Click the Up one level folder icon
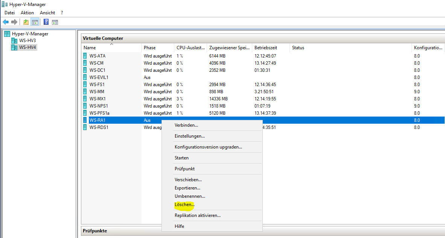445x238 pixels. 26,22
